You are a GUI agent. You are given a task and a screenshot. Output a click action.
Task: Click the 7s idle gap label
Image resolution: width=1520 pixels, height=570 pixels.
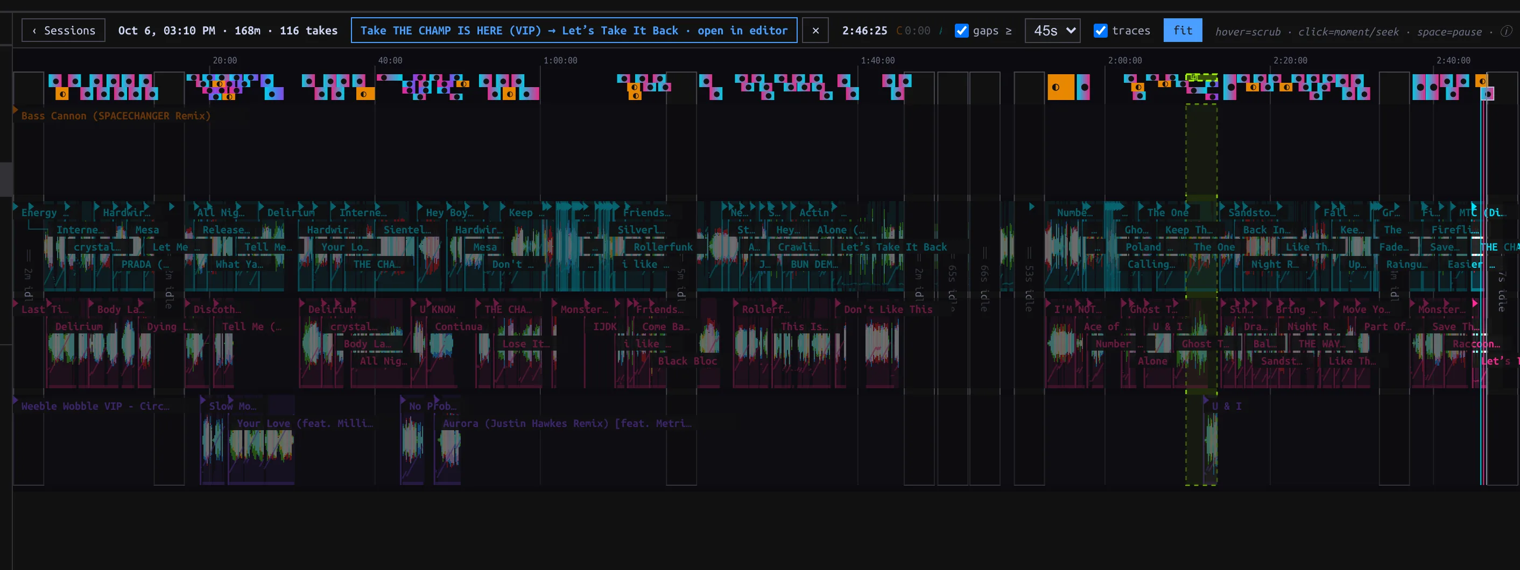point(1502,292)
